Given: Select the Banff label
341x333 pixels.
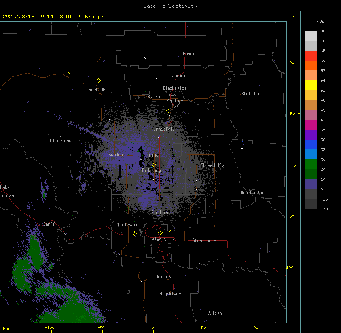Looking at the screenshot, I should [x=49, y=224].
